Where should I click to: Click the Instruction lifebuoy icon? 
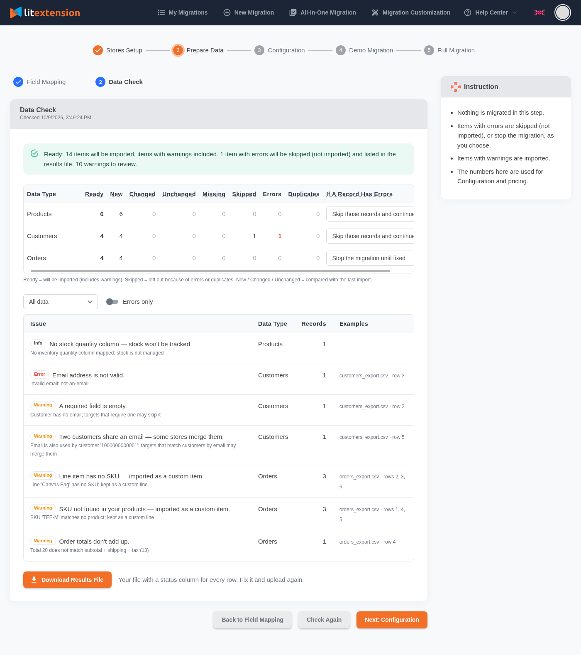(456, 87)
